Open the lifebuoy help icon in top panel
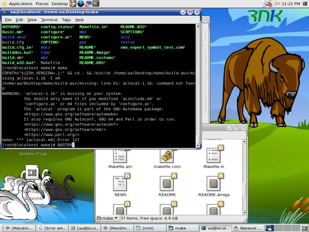Viewport: 309px width, 232px height. 73,4
